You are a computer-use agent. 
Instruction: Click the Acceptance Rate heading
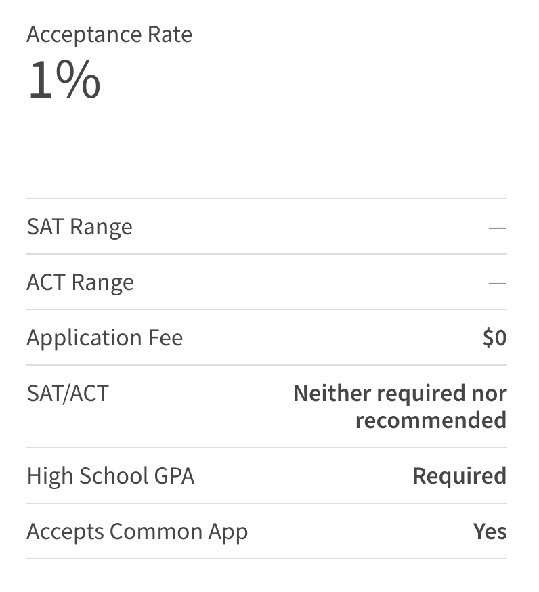tap(109, 35)
